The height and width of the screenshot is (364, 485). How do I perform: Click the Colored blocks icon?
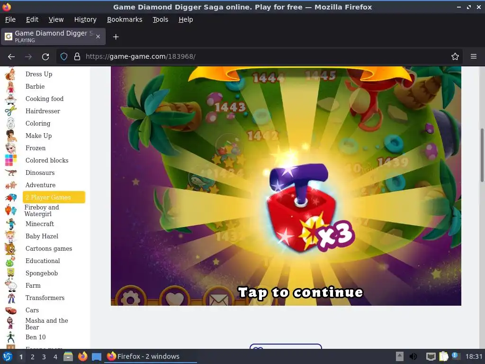click(x=10, y=160)
